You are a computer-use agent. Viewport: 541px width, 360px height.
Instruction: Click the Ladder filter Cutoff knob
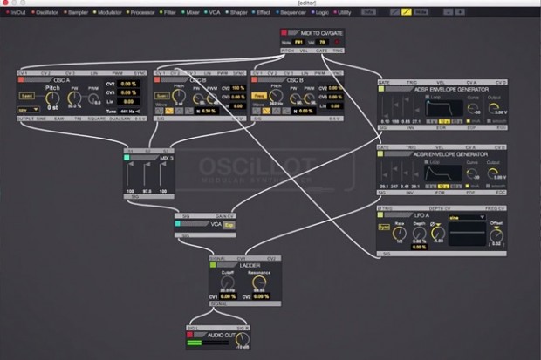click(226, 284)
